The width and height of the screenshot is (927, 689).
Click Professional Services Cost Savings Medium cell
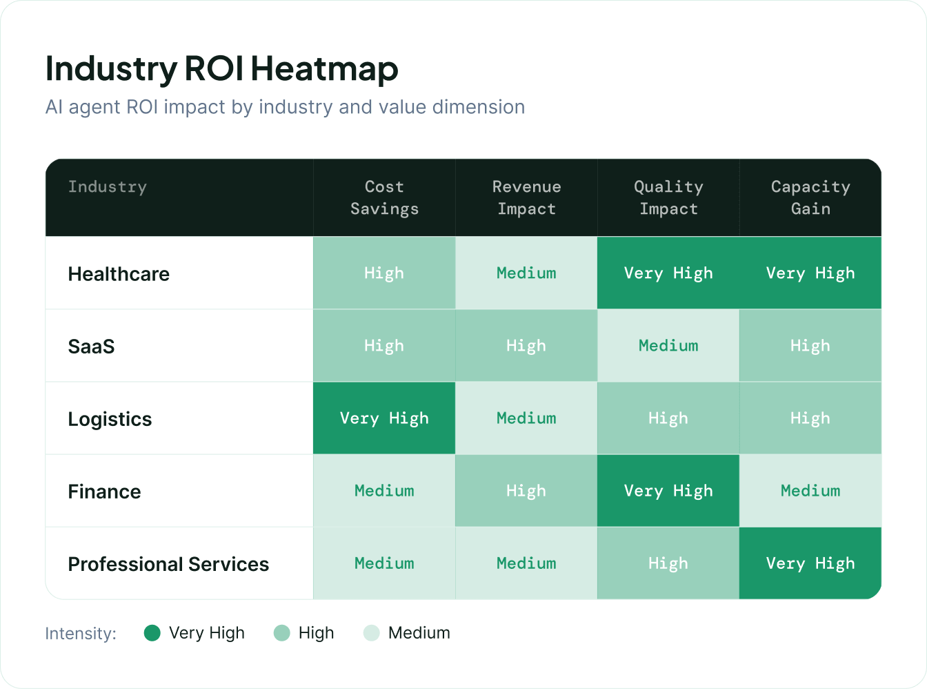384,563
